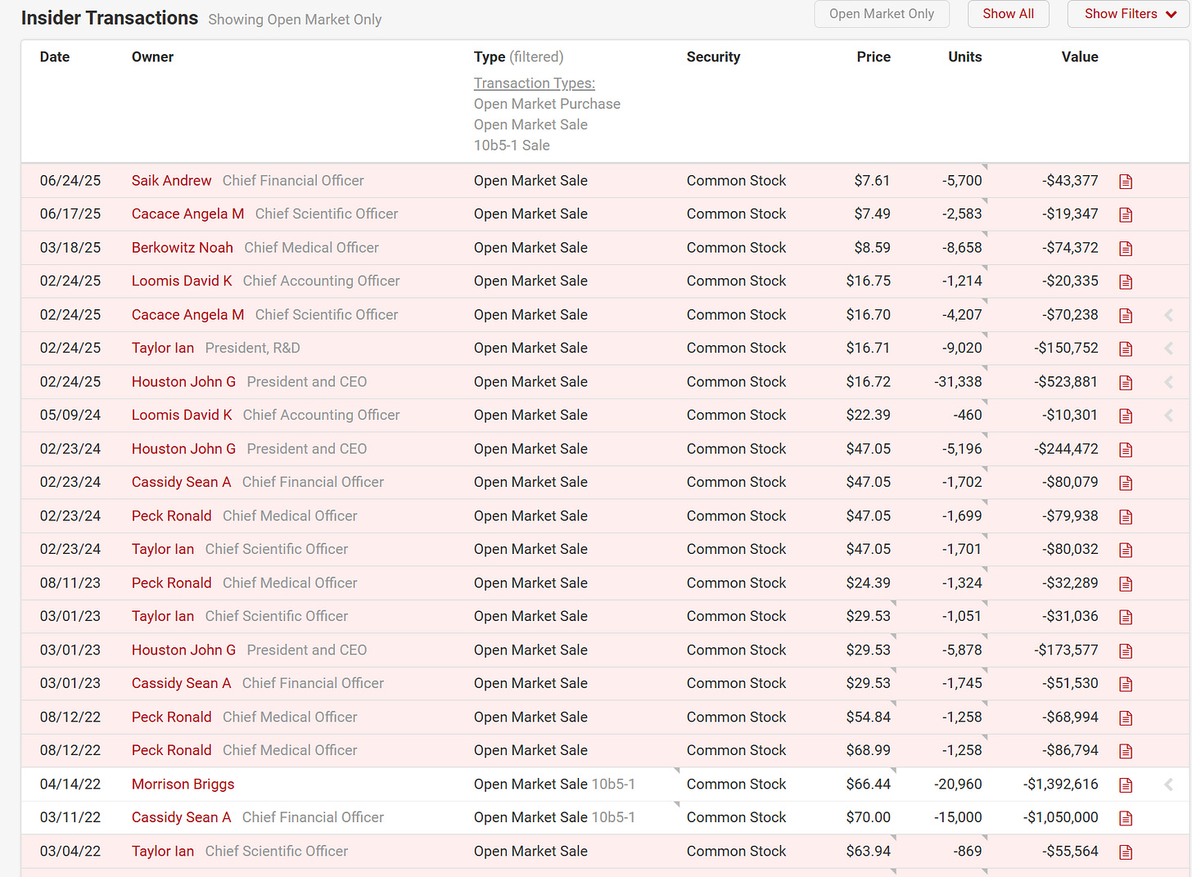Click the Type (filtered) column header

(519, 57)
